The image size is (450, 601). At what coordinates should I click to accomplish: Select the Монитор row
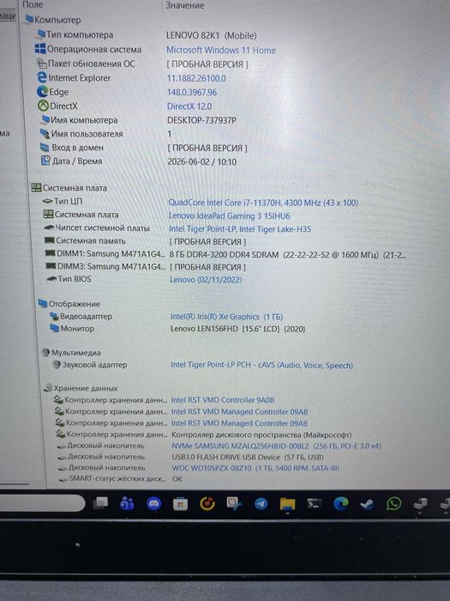click(177, 329)
